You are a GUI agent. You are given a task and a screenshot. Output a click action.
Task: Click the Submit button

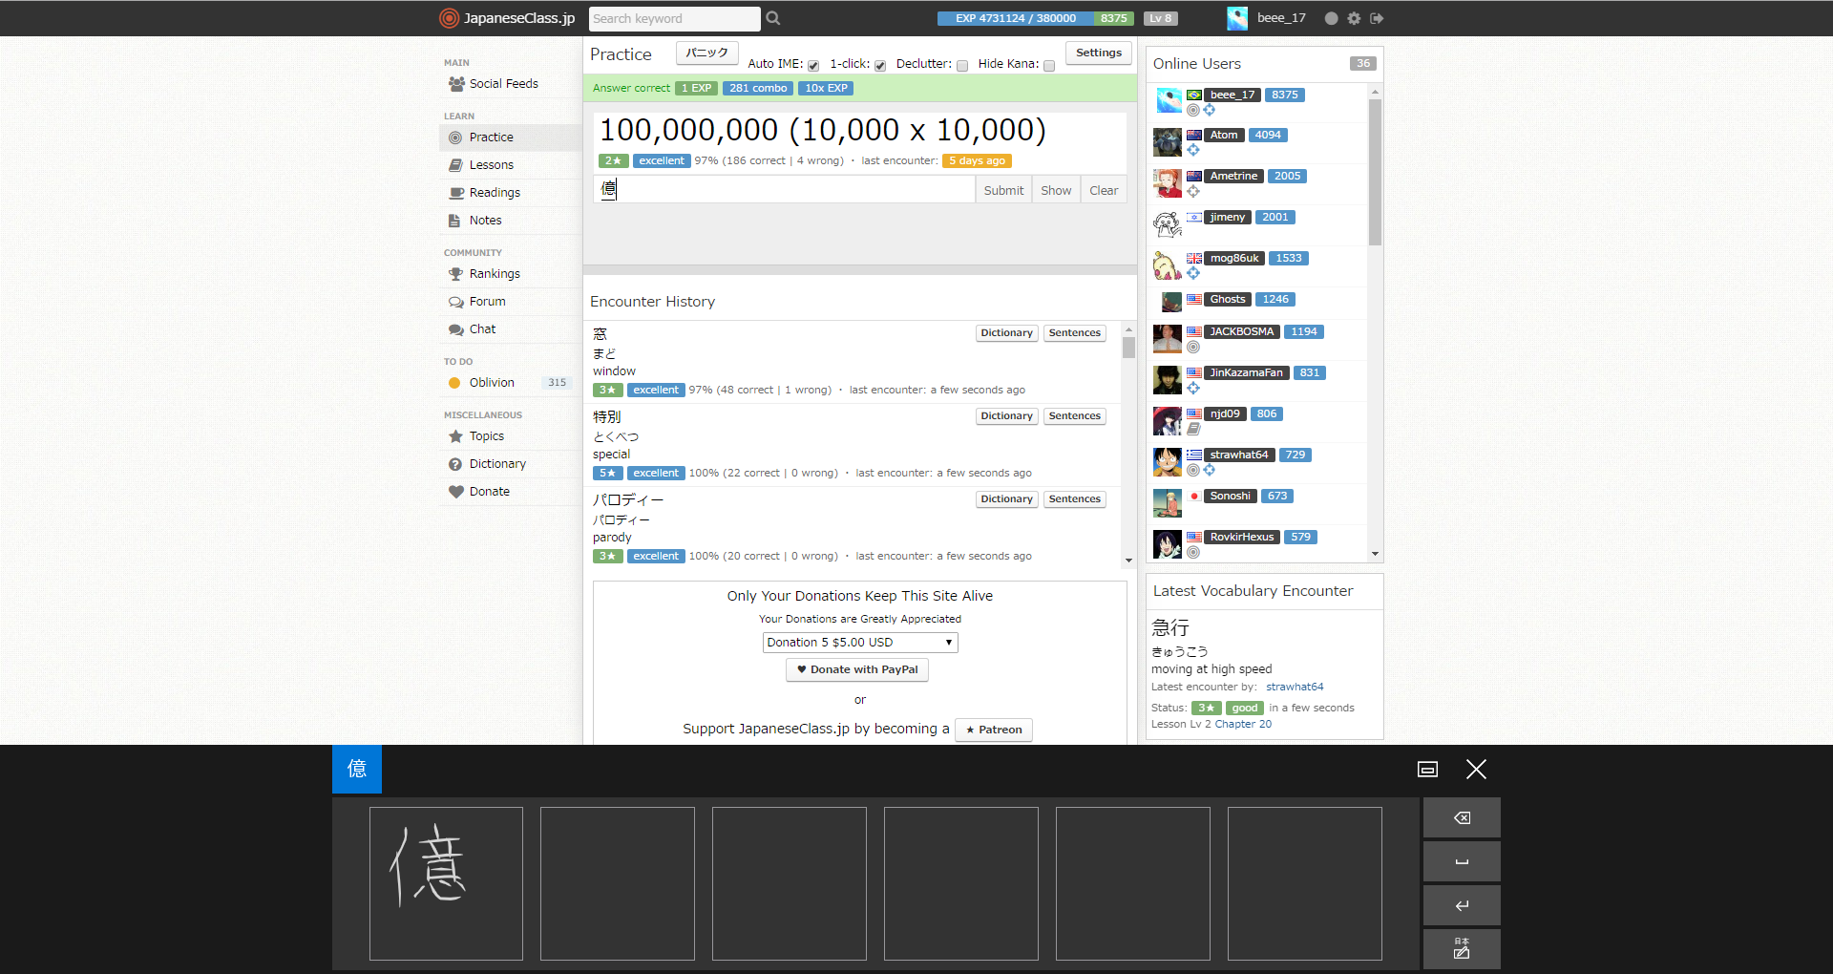(1003, 190)
